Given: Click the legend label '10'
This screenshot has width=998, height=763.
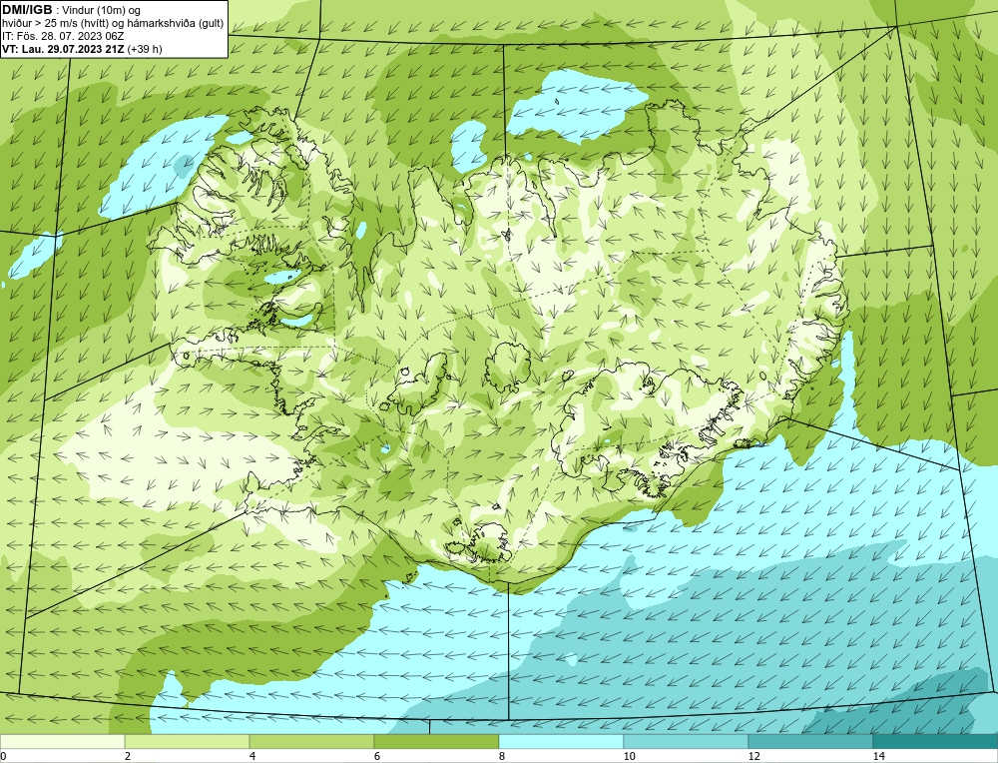Looking at the screenshot, I should (630, 757).
